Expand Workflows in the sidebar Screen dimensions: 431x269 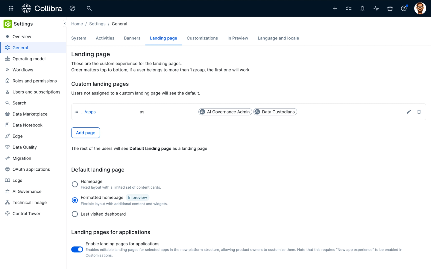pyautogui.click(x=33, y=70)
